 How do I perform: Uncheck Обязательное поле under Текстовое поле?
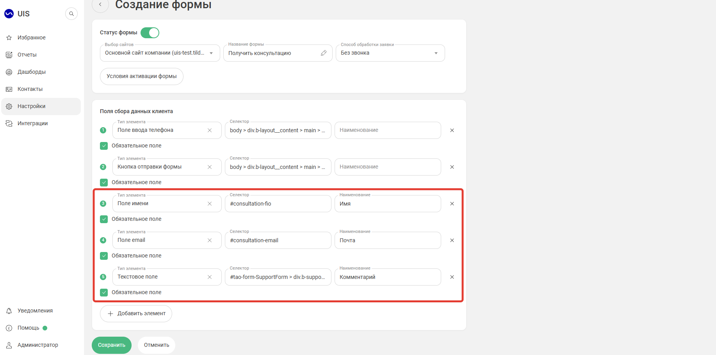[x=104, y=293]
